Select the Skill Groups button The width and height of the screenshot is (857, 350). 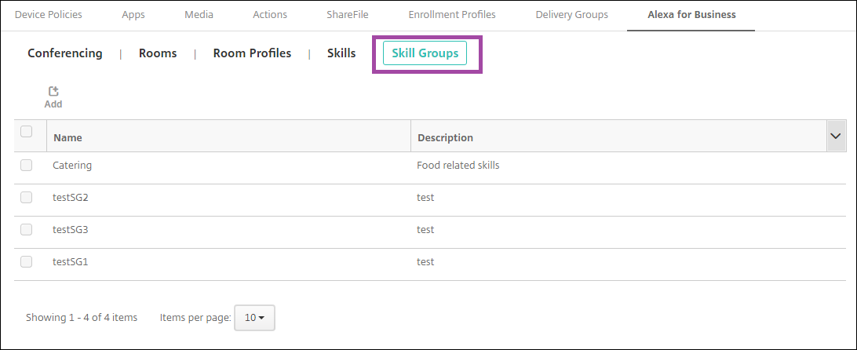425,53
